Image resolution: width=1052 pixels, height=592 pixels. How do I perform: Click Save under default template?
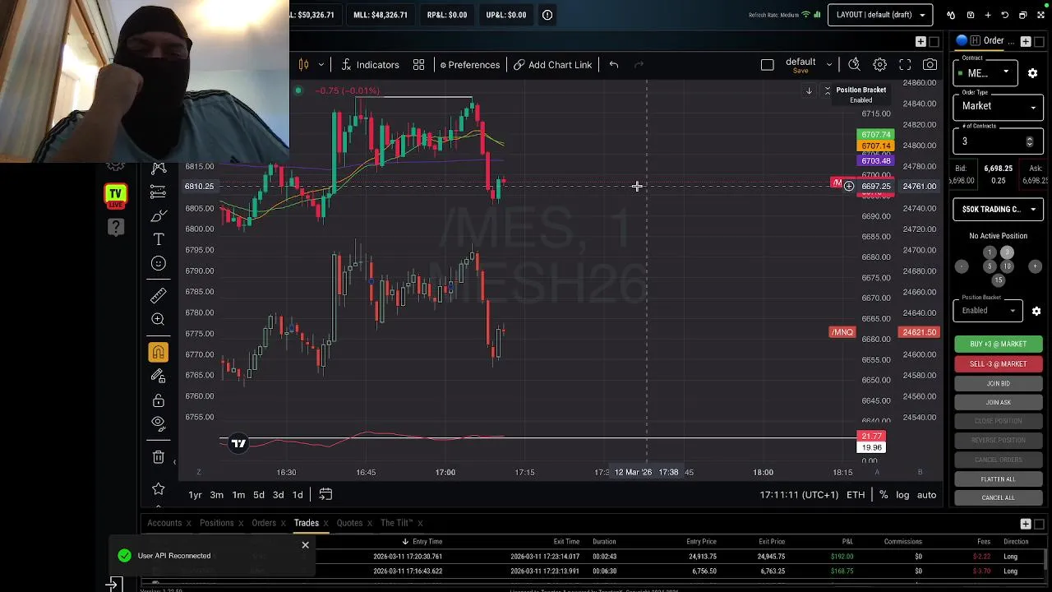tap(801, 72)
